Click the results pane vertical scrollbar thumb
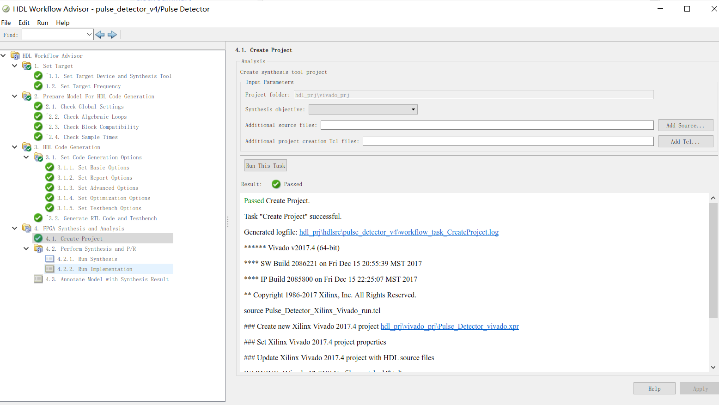Viewport: 719px width, 405px height. pyautogui.click(x=713, y=260)
